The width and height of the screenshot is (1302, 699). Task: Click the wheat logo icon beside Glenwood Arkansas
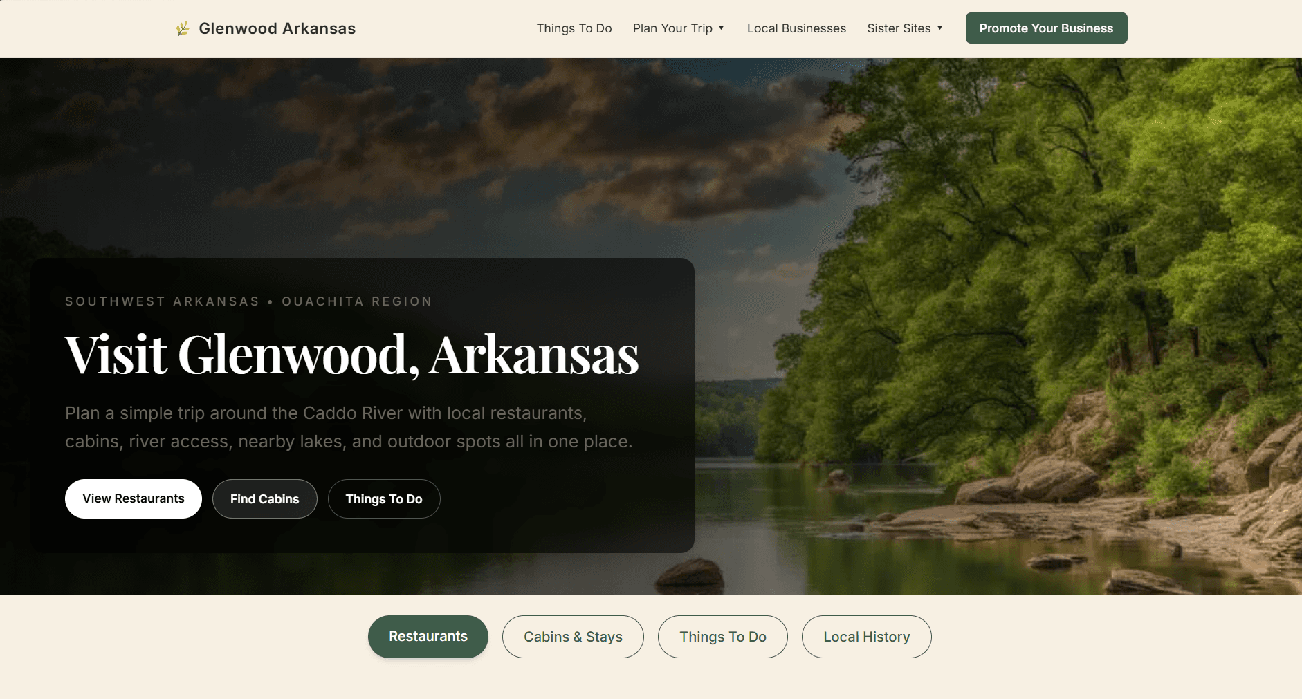[183, 28]
